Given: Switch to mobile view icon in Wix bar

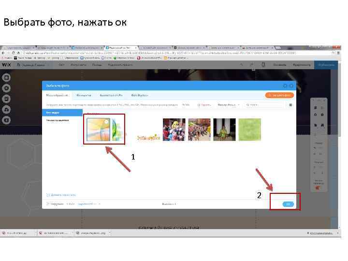Looking at the screenshot, I should pyautogui.click(x=263, y=65).
